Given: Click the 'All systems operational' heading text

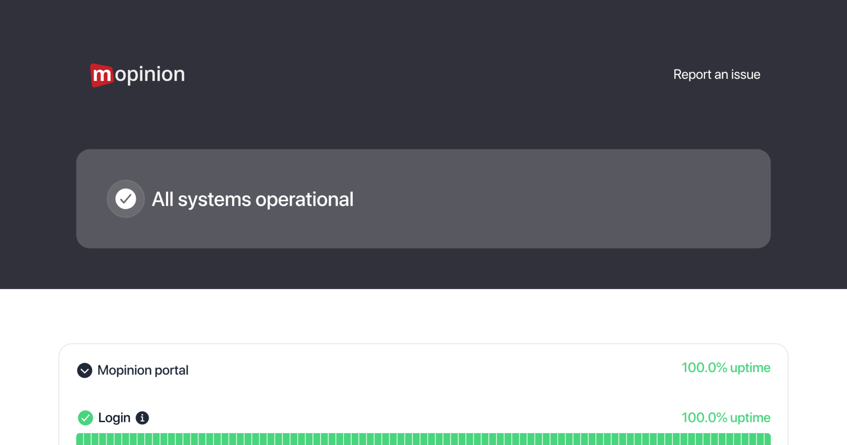Looking at the screenshot, I should pos(252,199).
